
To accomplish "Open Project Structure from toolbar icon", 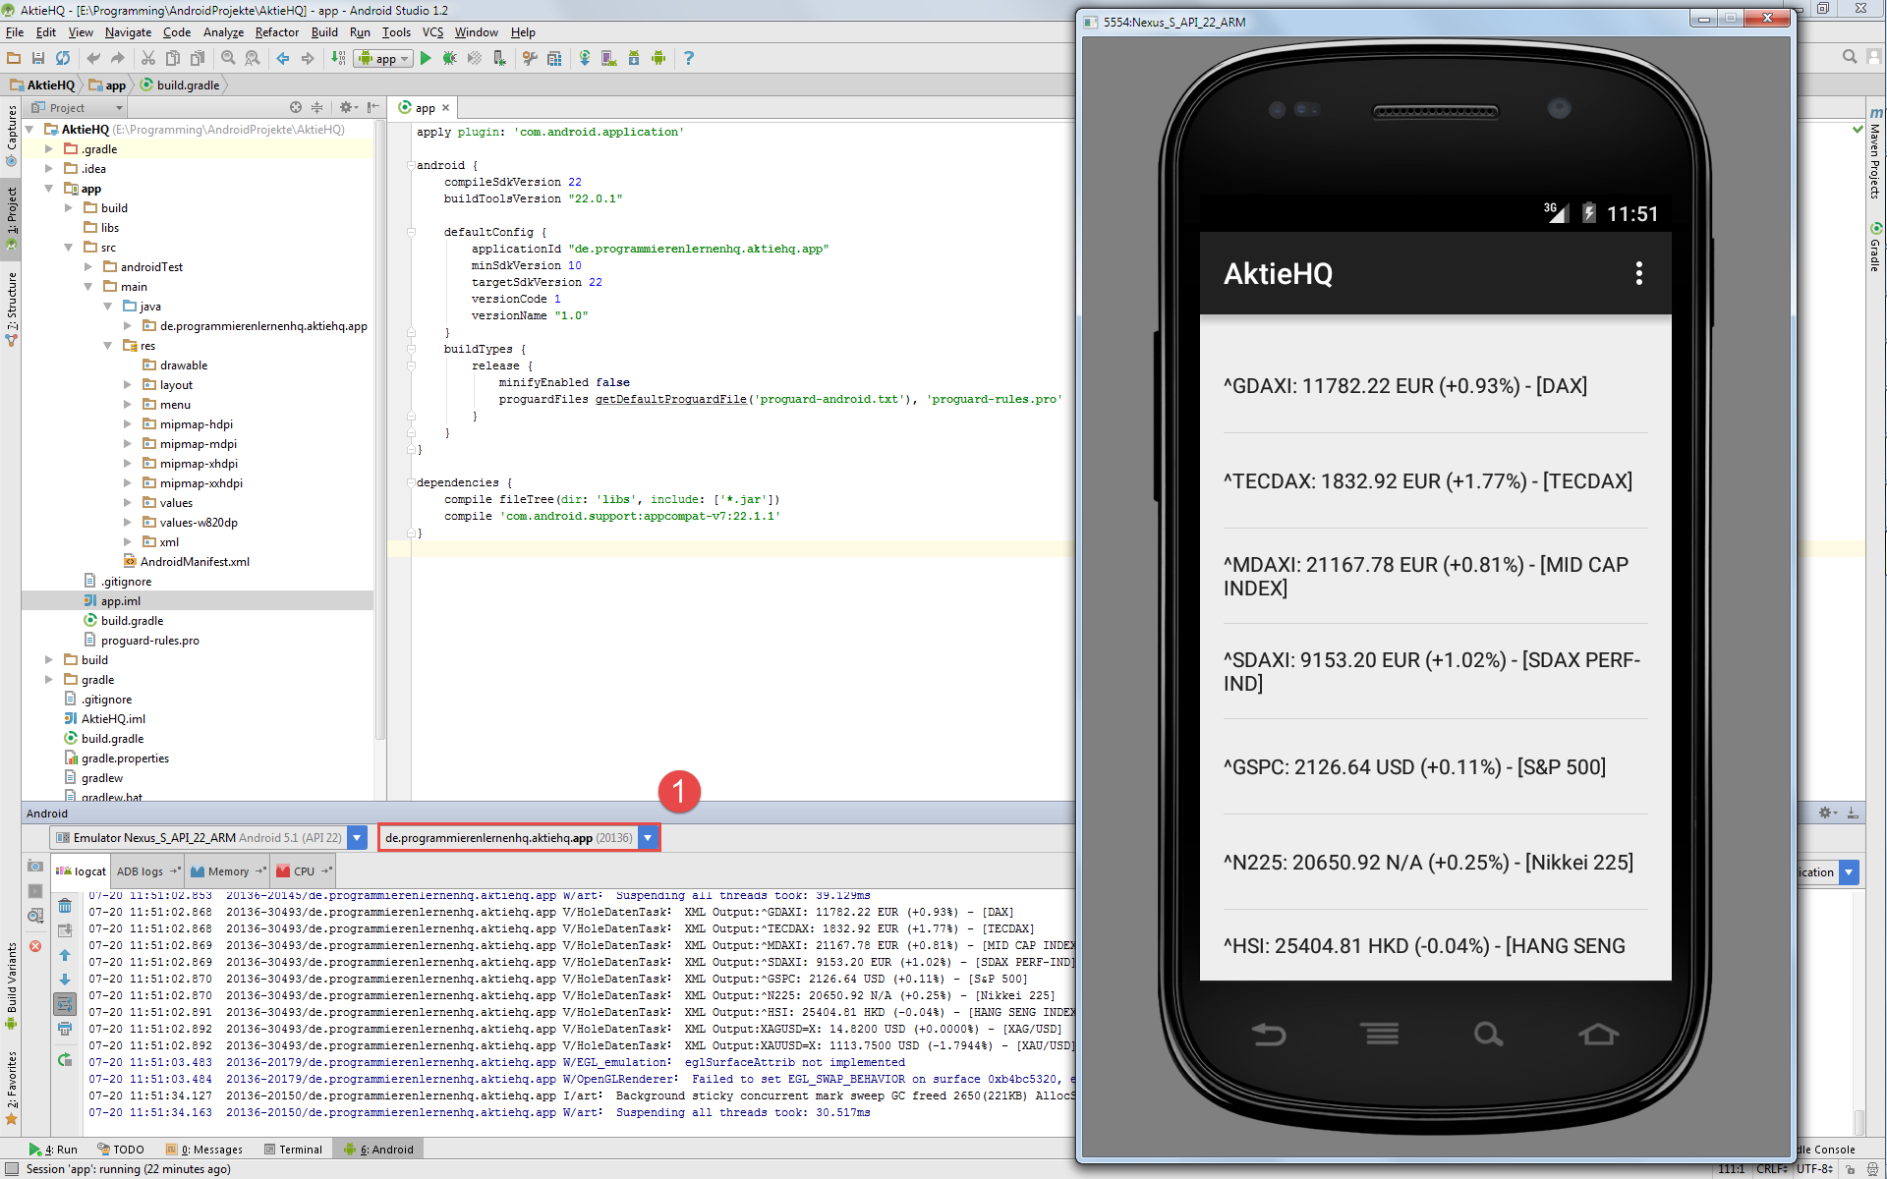I will [554, 59].
